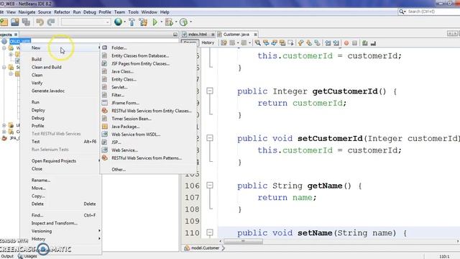
Task: Choose JFrame Form in New submenu
Action: 125,103
